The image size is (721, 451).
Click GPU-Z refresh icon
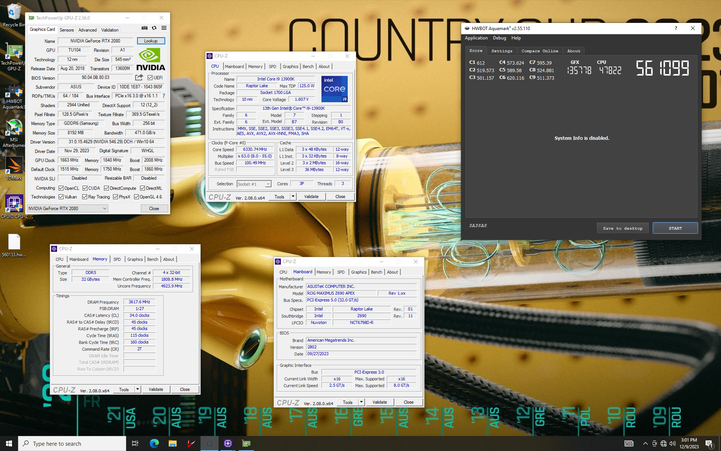[154, 28]
